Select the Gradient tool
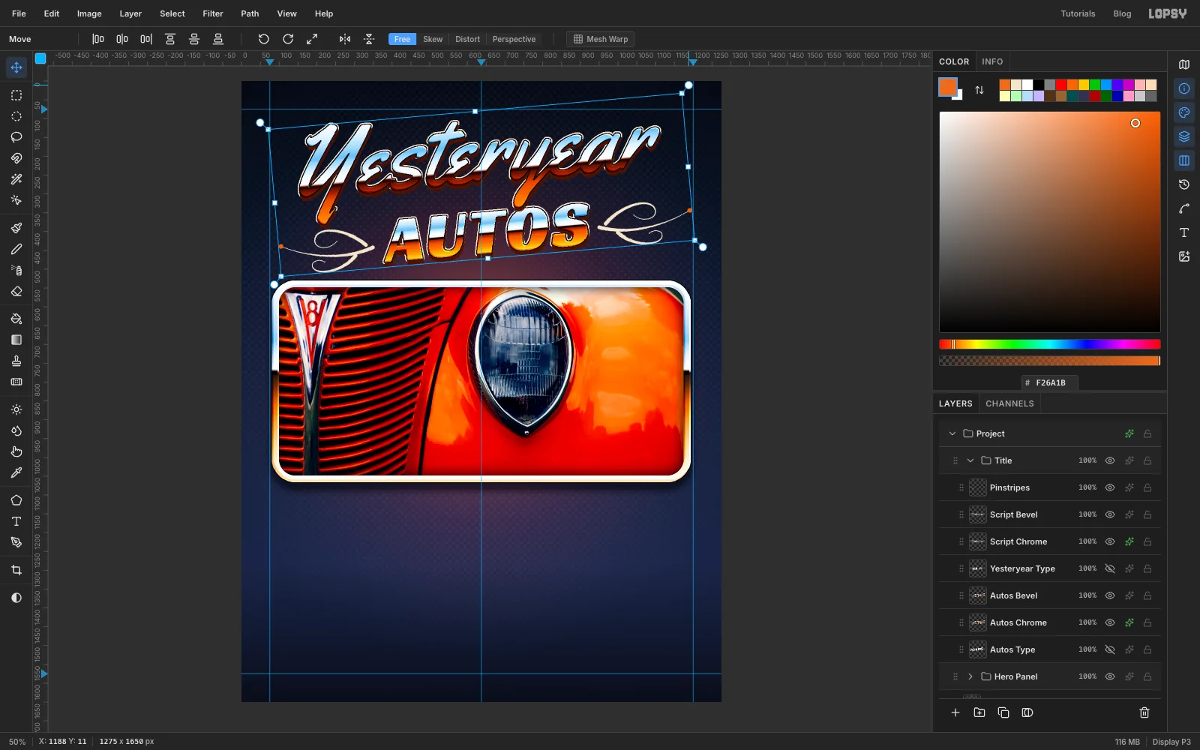 (x=16, y=340)
